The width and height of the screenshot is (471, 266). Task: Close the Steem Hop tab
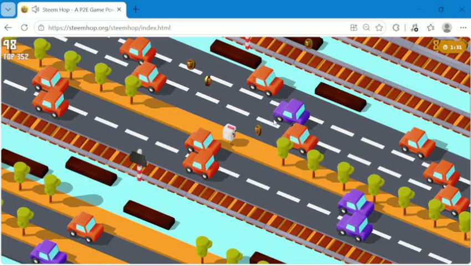point(119,9)
